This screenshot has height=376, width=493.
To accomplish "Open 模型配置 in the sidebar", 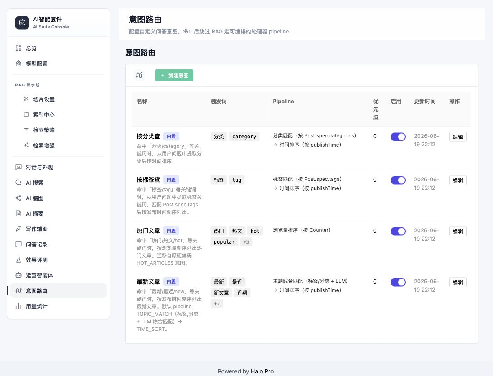I will [58, 64].
